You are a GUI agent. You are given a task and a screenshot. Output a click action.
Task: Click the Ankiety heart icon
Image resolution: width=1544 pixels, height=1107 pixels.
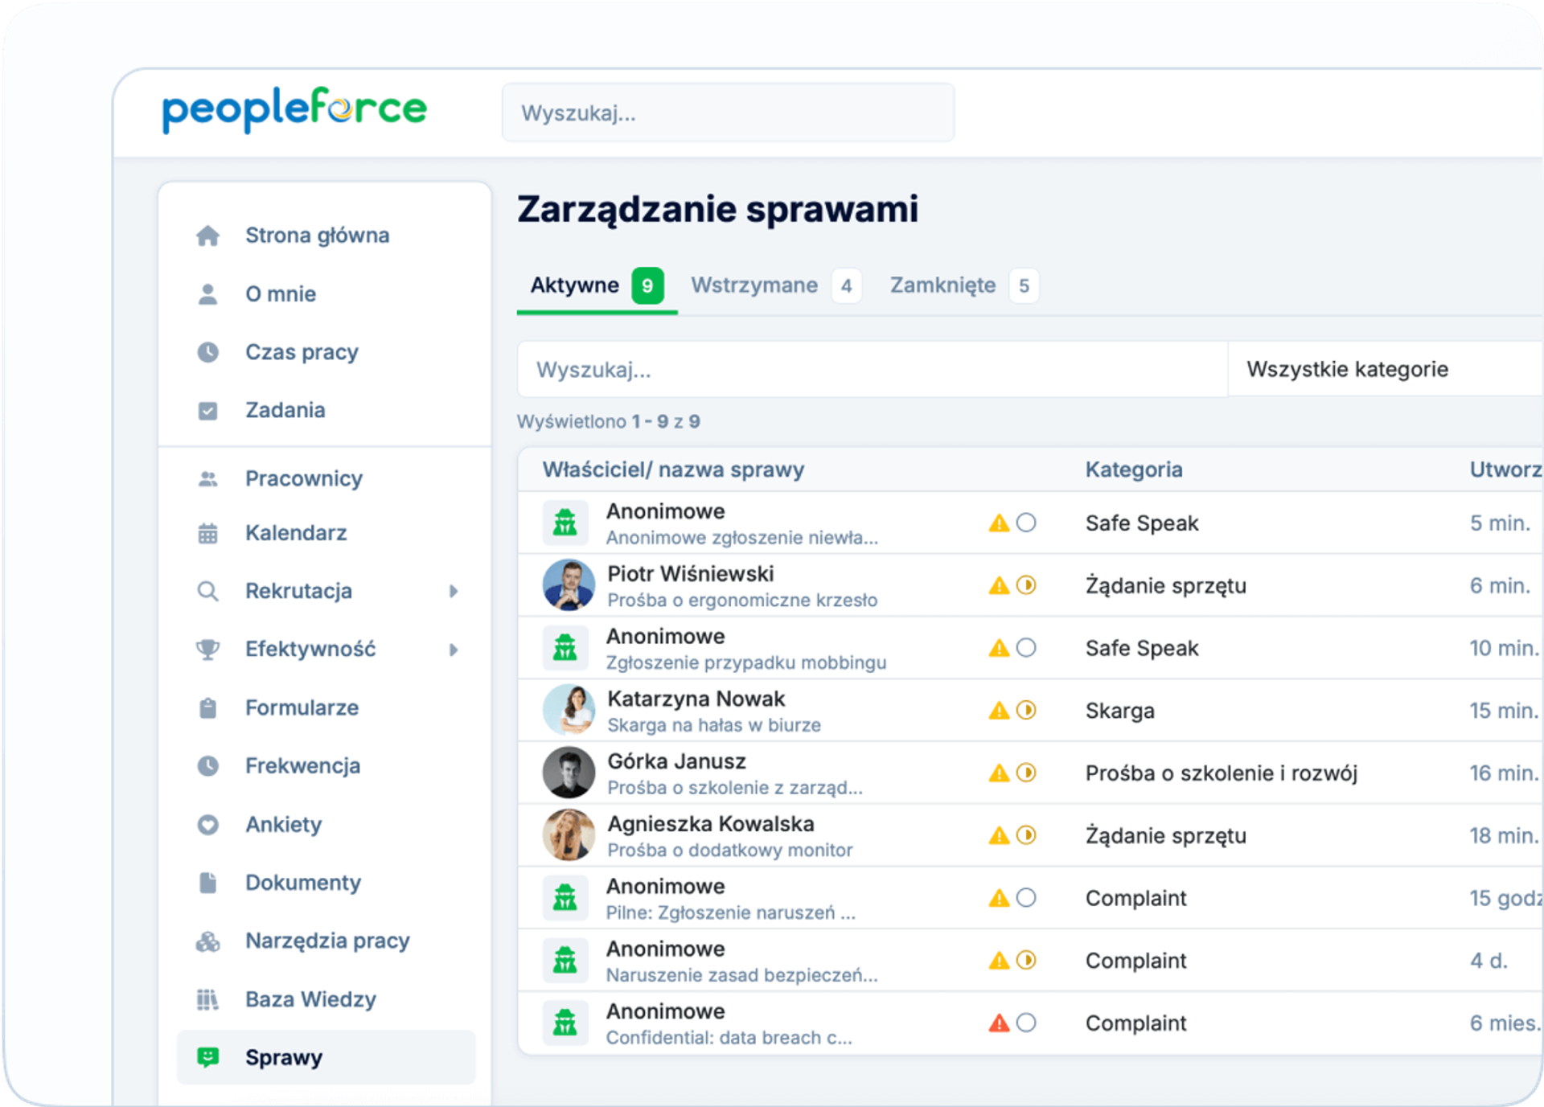point(208,825)
